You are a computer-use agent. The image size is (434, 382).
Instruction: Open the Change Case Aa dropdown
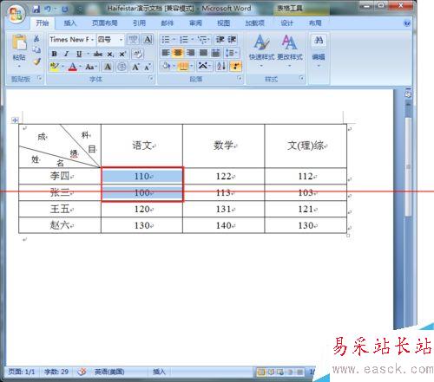(x=91, y=67)
